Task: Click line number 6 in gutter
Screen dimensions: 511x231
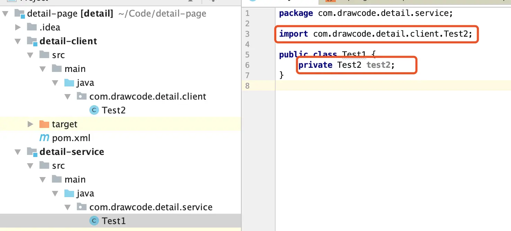Action: point(247,65)
